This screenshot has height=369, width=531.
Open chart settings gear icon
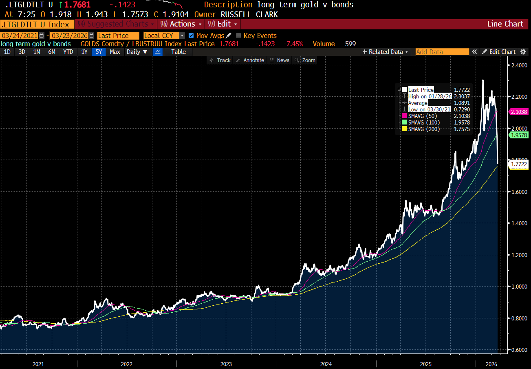tap(524, 52)
